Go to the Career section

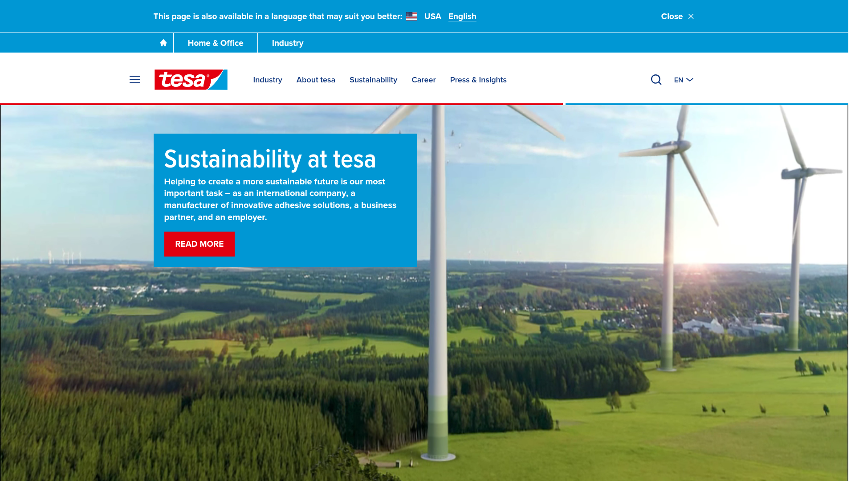[x=423, y=80]
